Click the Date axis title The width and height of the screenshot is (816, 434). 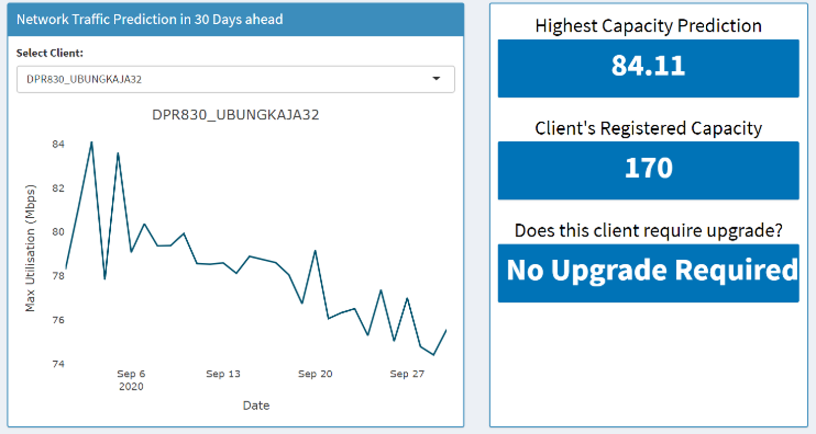[x=256, y=405]
